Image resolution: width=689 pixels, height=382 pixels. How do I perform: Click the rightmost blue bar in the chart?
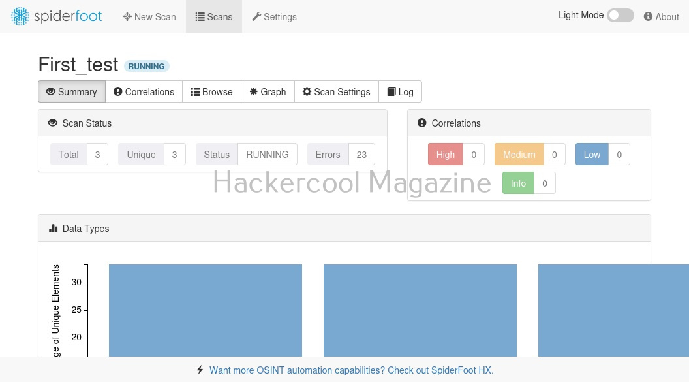[x=613, y=310]
